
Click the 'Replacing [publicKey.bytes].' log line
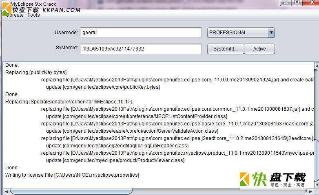[36, 72]
